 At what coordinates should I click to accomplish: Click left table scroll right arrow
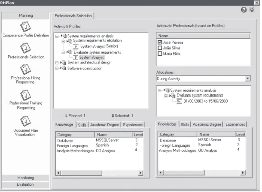point(140,173)
